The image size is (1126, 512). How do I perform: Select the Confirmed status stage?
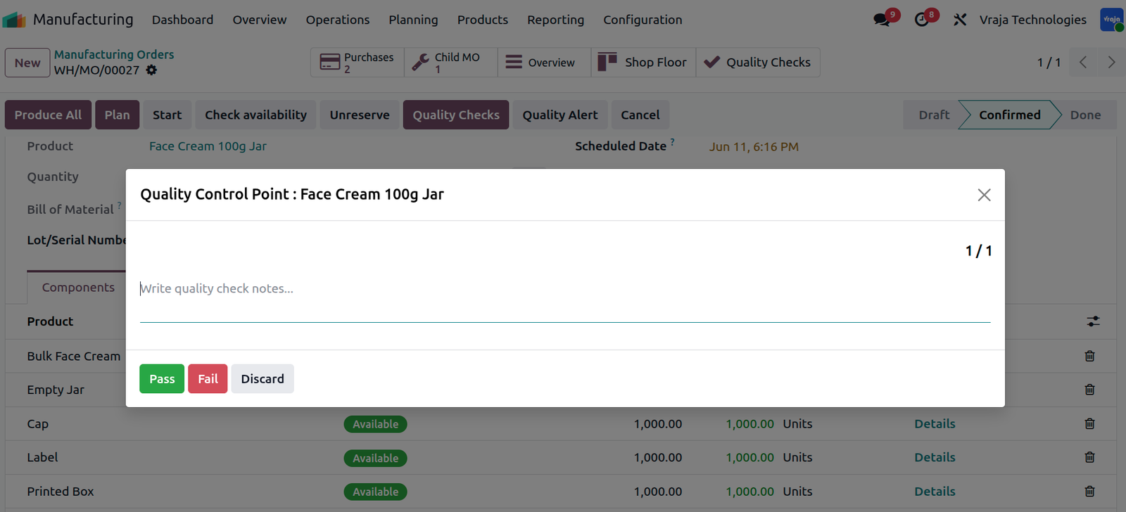[1009, 115]
